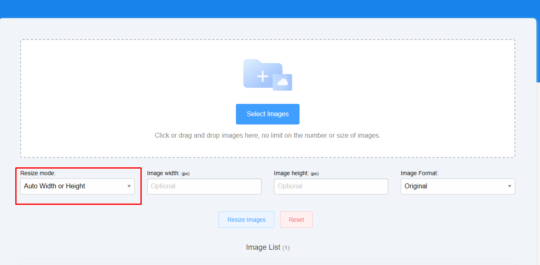Open the Image Format selector showing Original
540x265 pixels.
pyautogui.click(x=457, y=186)
